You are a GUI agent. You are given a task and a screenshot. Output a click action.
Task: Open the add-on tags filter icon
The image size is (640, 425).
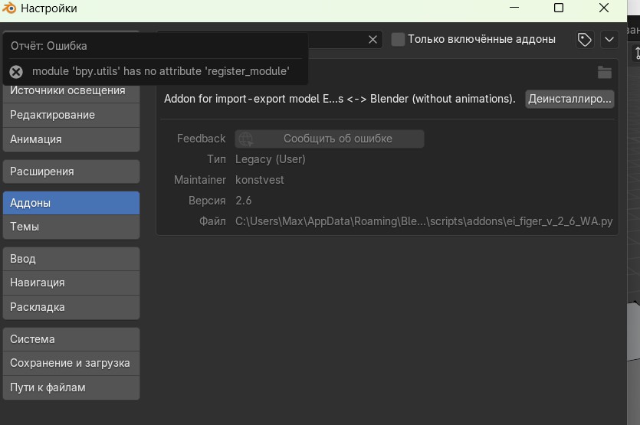tap(585, 40)
